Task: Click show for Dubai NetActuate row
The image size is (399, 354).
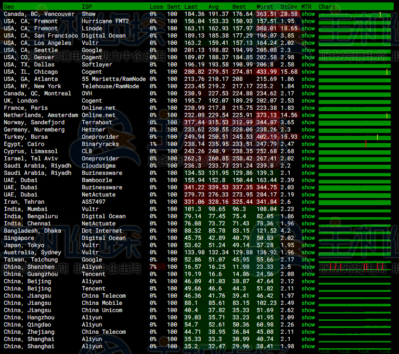Action: [308, 195]
